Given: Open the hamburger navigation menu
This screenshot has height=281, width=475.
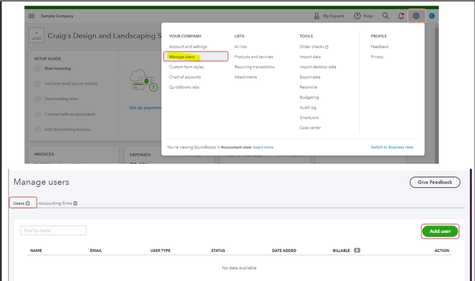Looking at the screenshot, I should 31,16.
